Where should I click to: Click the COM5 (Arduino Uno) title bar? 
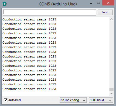point(58,4)
